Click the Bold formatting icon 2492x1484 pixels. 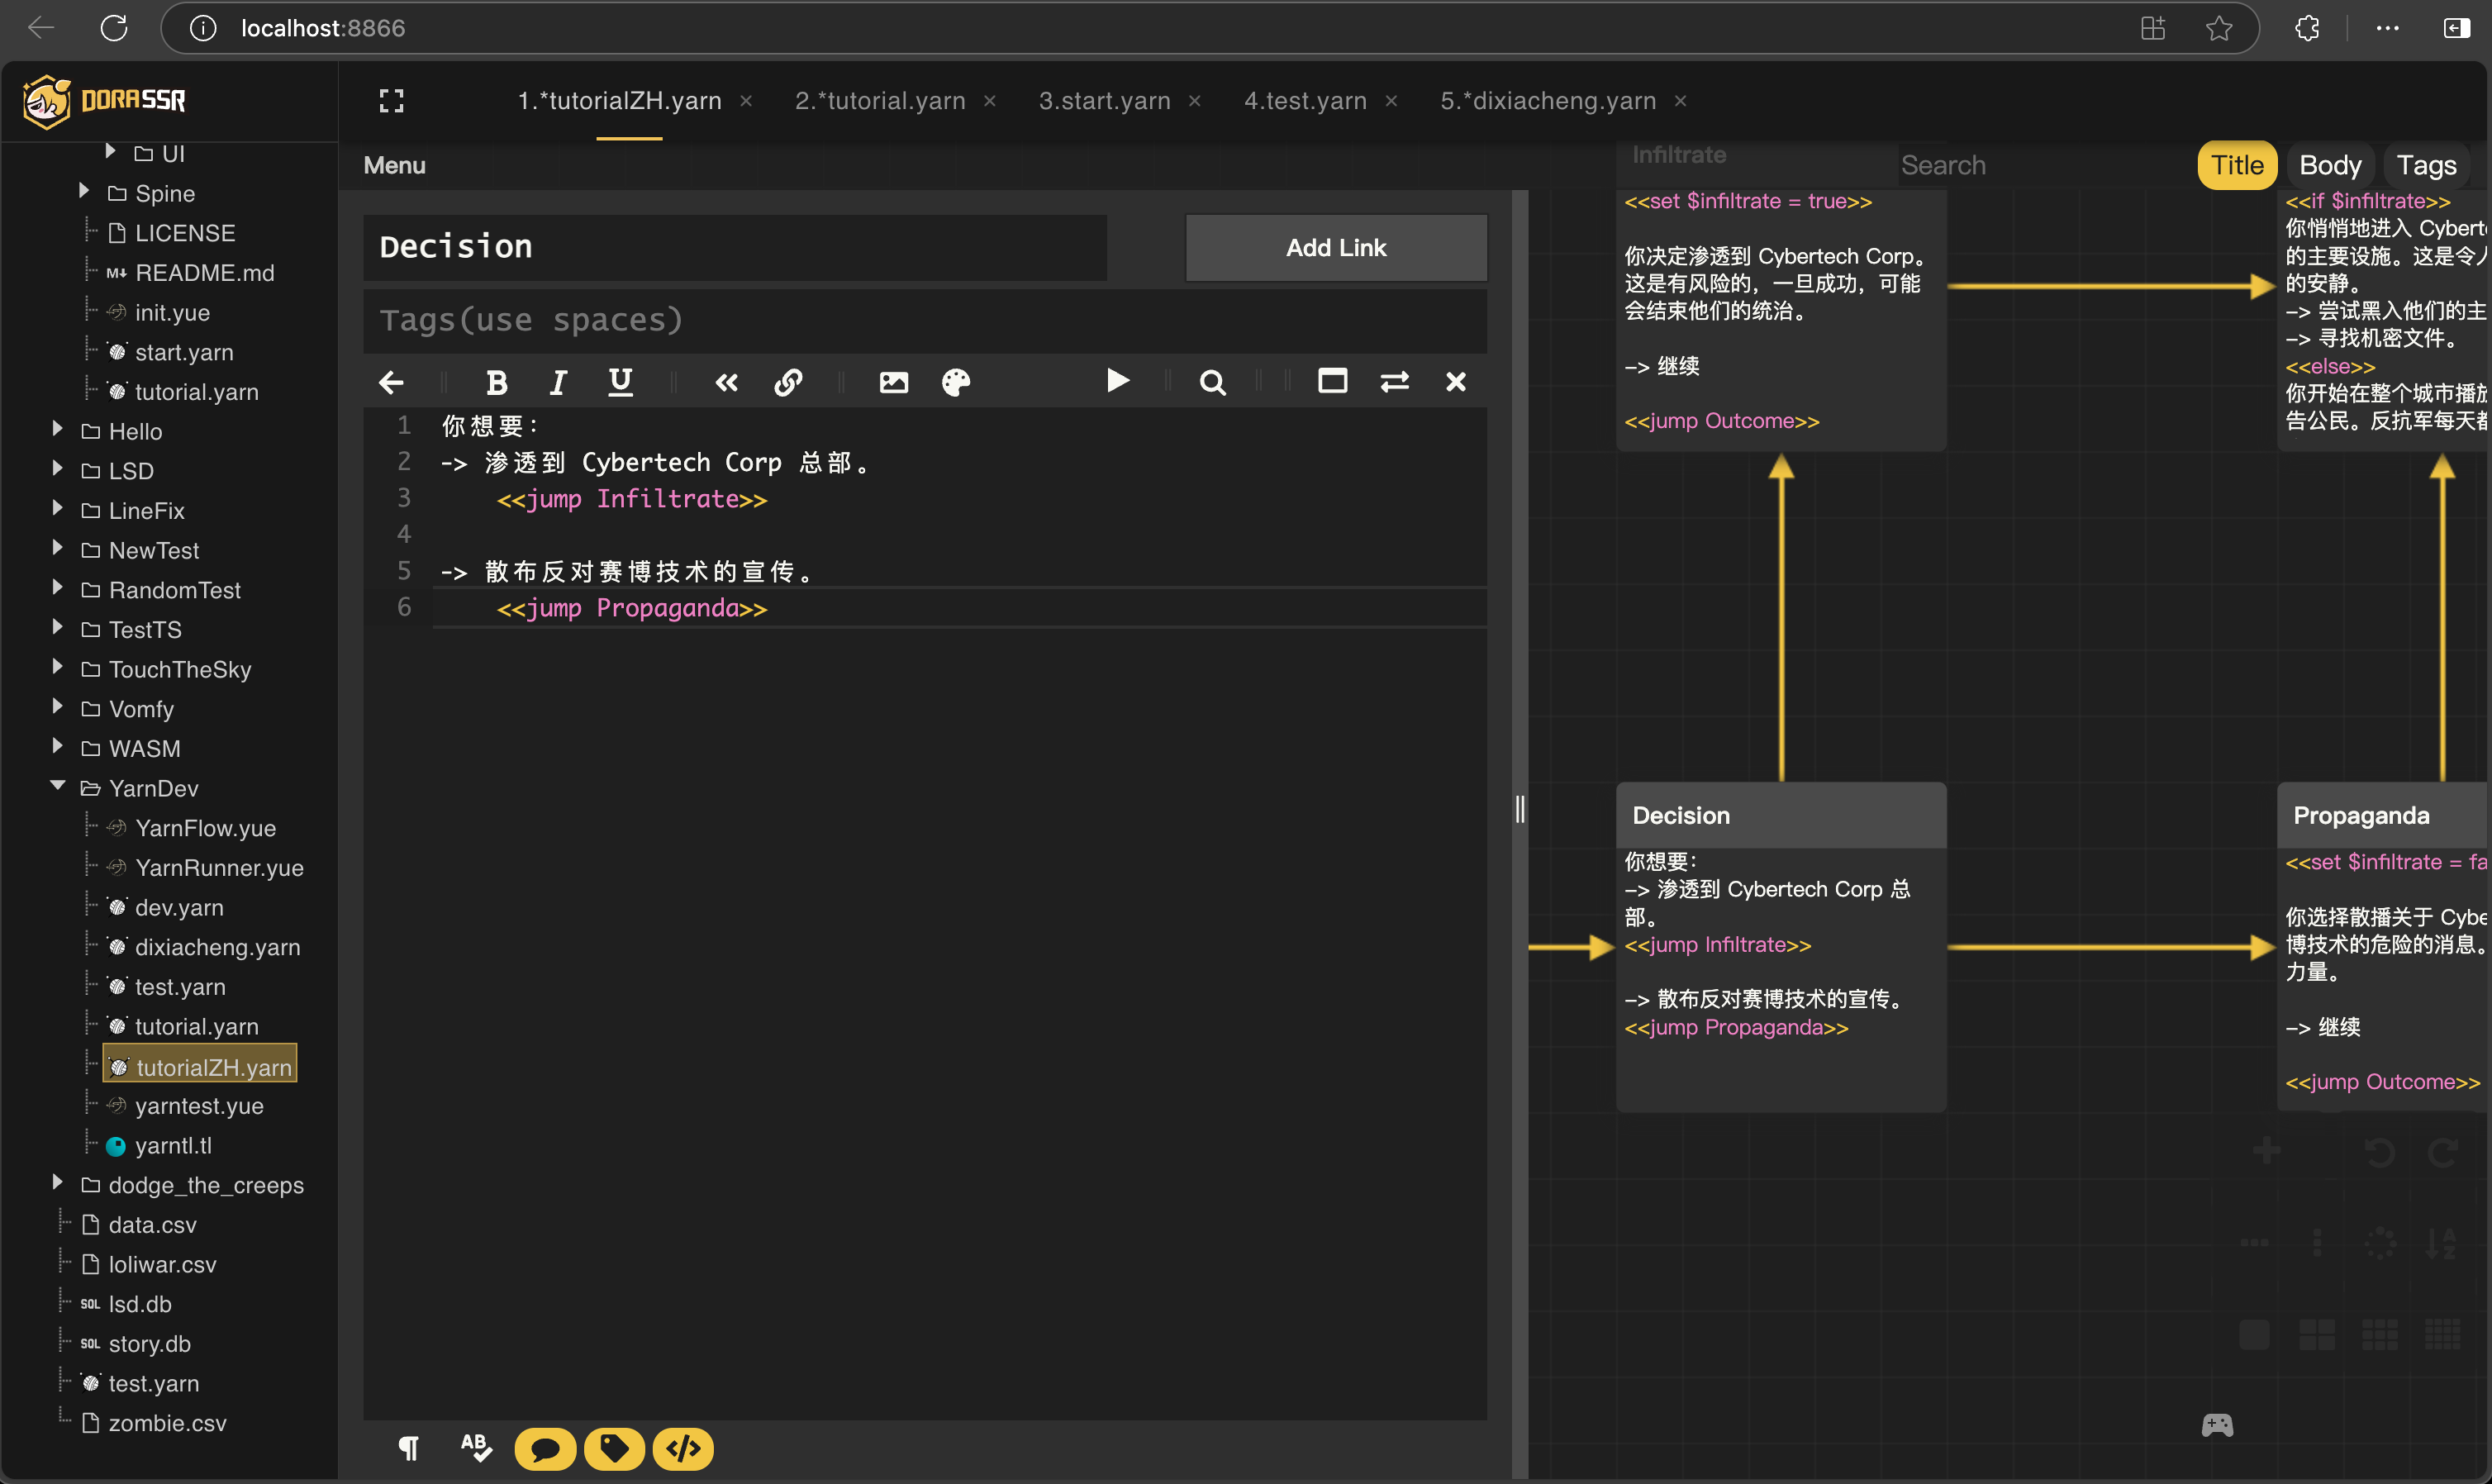coord(496,382)
